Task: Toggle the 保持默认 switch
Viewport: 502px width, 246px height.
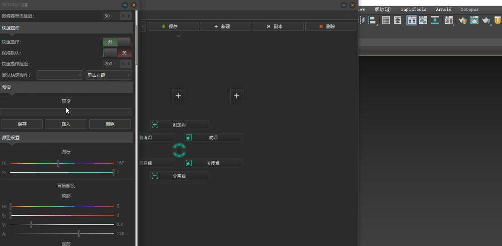Action: point(117,53)
